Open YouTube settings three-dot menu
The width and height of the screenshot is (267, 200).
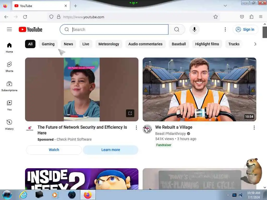225,29
